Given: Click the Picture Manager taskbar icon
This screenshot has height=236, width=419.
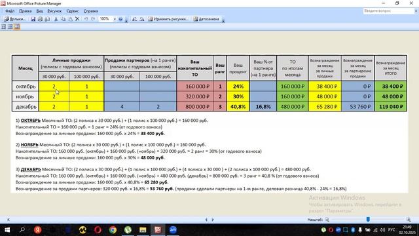Looking at the screenshot, I should coord(158,230).
